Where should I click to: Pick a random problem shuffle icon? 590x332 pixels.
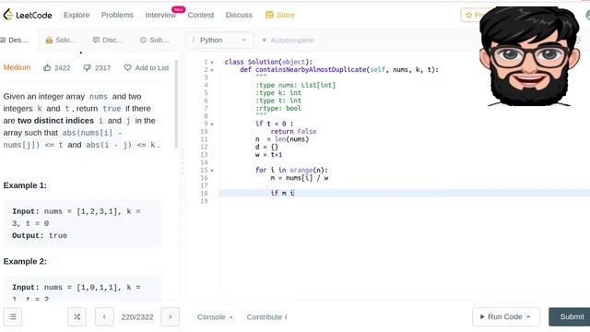[x=77, y=317]
